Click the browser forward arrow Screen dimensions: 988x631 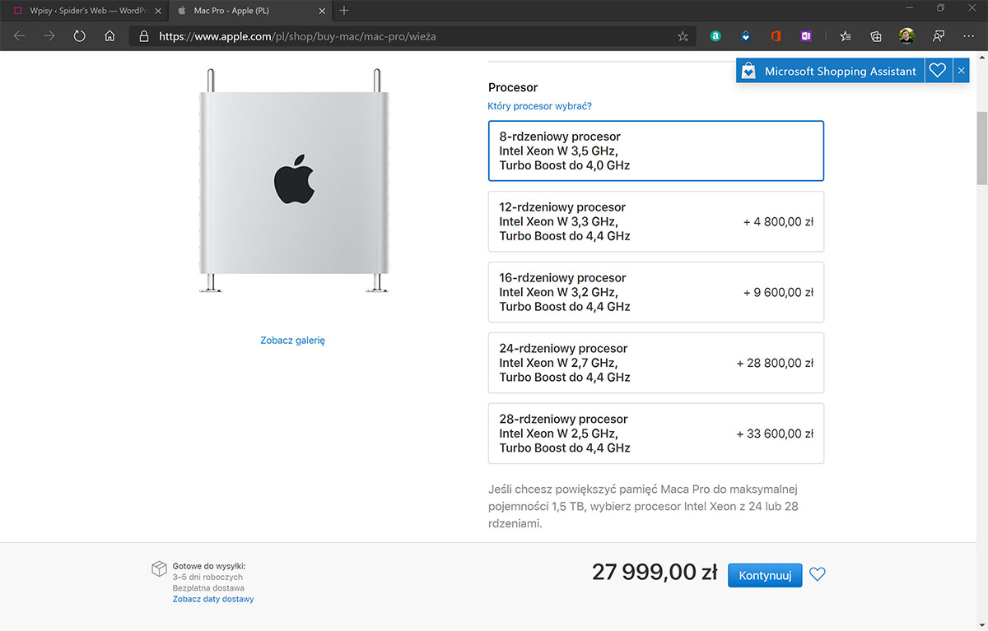(x=49, y=36)
